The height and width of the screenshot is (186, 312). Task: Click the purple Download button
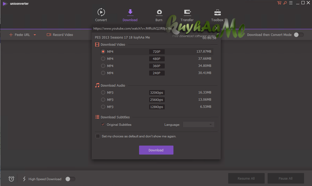point(156,150)
